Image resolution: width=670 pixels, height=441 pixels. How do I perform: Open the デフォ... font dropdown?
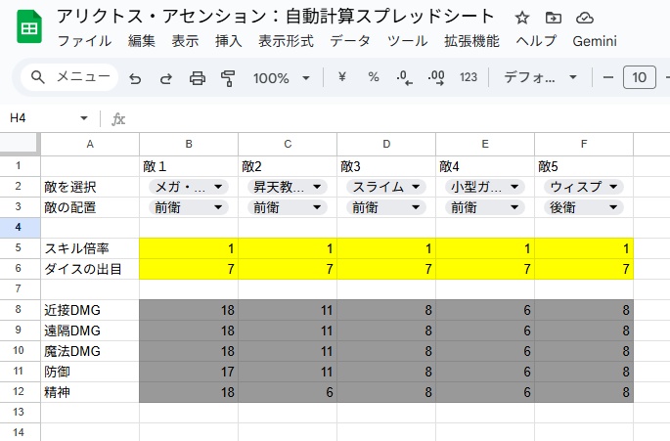pyautogui.click(x=541, y=77)
